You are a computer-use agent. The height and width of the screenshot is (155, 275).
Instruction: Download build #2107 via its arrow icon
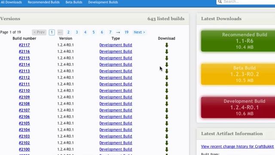coord(167,110)
